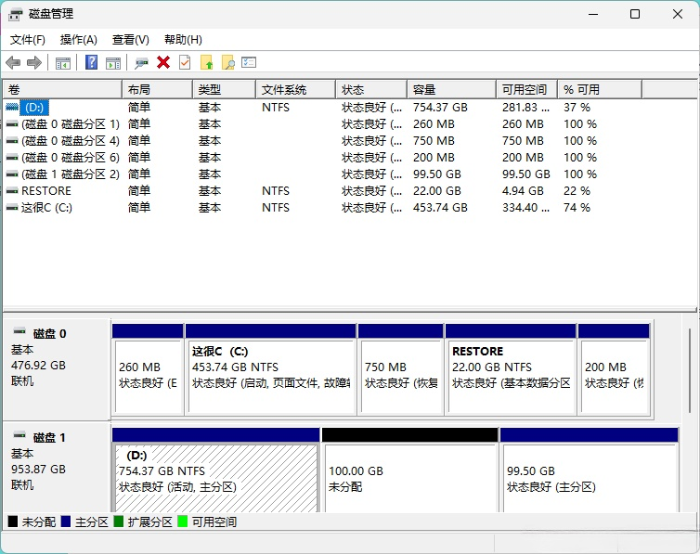Open the 查看(V) menu

pos(131,40)
